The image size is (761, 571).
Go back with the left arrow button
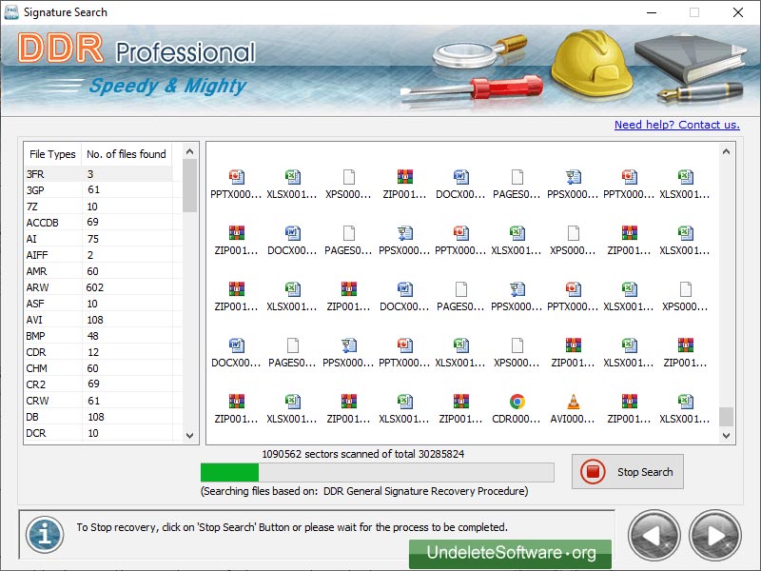(x=654, y=536)
